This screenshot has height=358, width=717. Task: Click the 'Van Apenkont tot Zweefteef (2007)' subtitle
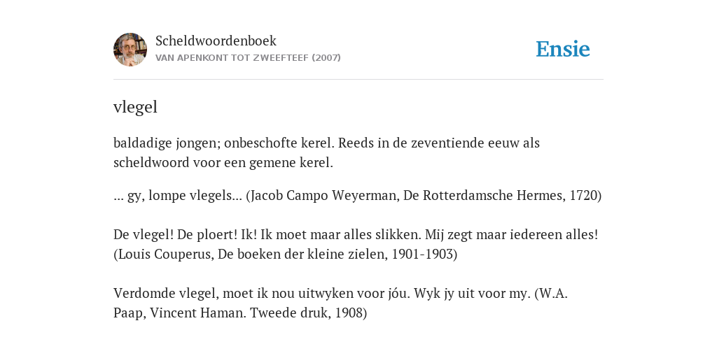click(248, 58)
